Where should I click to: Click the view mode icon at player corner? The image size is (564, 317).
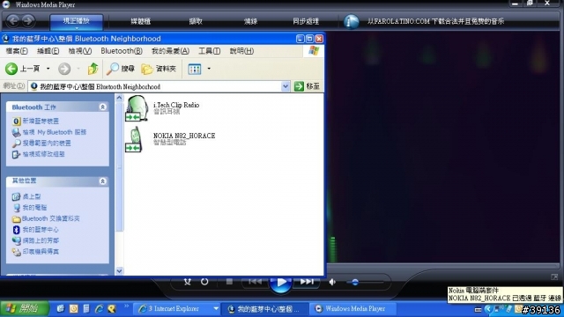554,276
